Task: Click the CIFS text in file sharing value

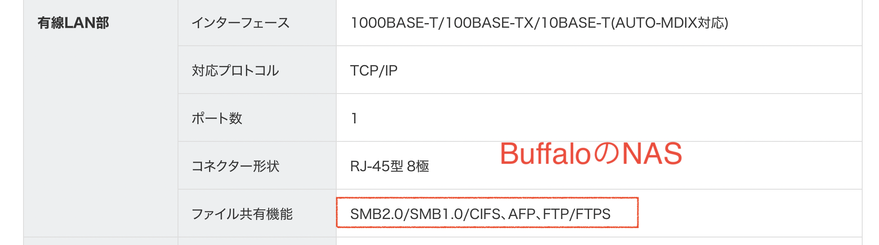Action: click(485, 214)
